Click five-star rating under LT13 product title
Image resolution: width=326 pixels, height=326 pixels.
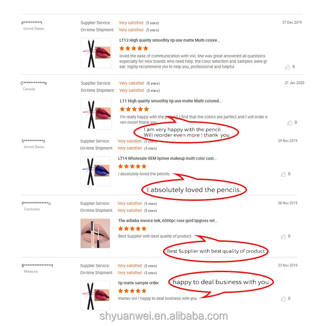tap(134, 48)
